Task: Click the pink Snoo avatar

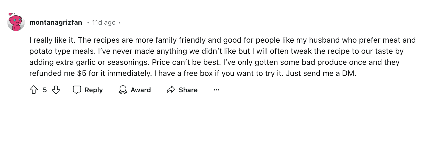Action: (16, 22)
